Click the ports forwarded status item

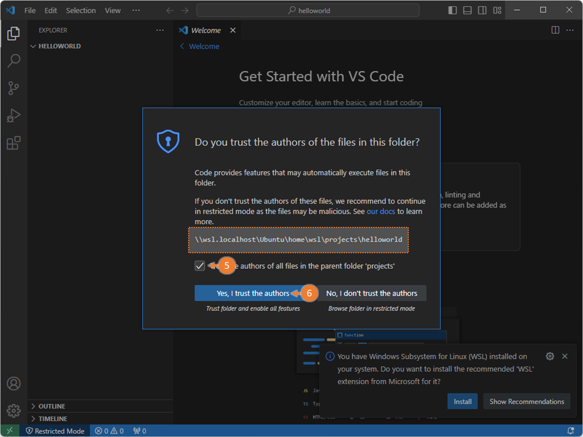(x=140, y=431)
